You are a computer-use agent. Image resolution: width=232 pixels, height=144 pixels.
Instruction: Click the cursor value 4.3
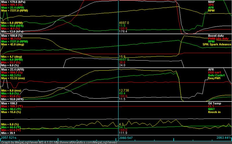[x=121, y=125]
